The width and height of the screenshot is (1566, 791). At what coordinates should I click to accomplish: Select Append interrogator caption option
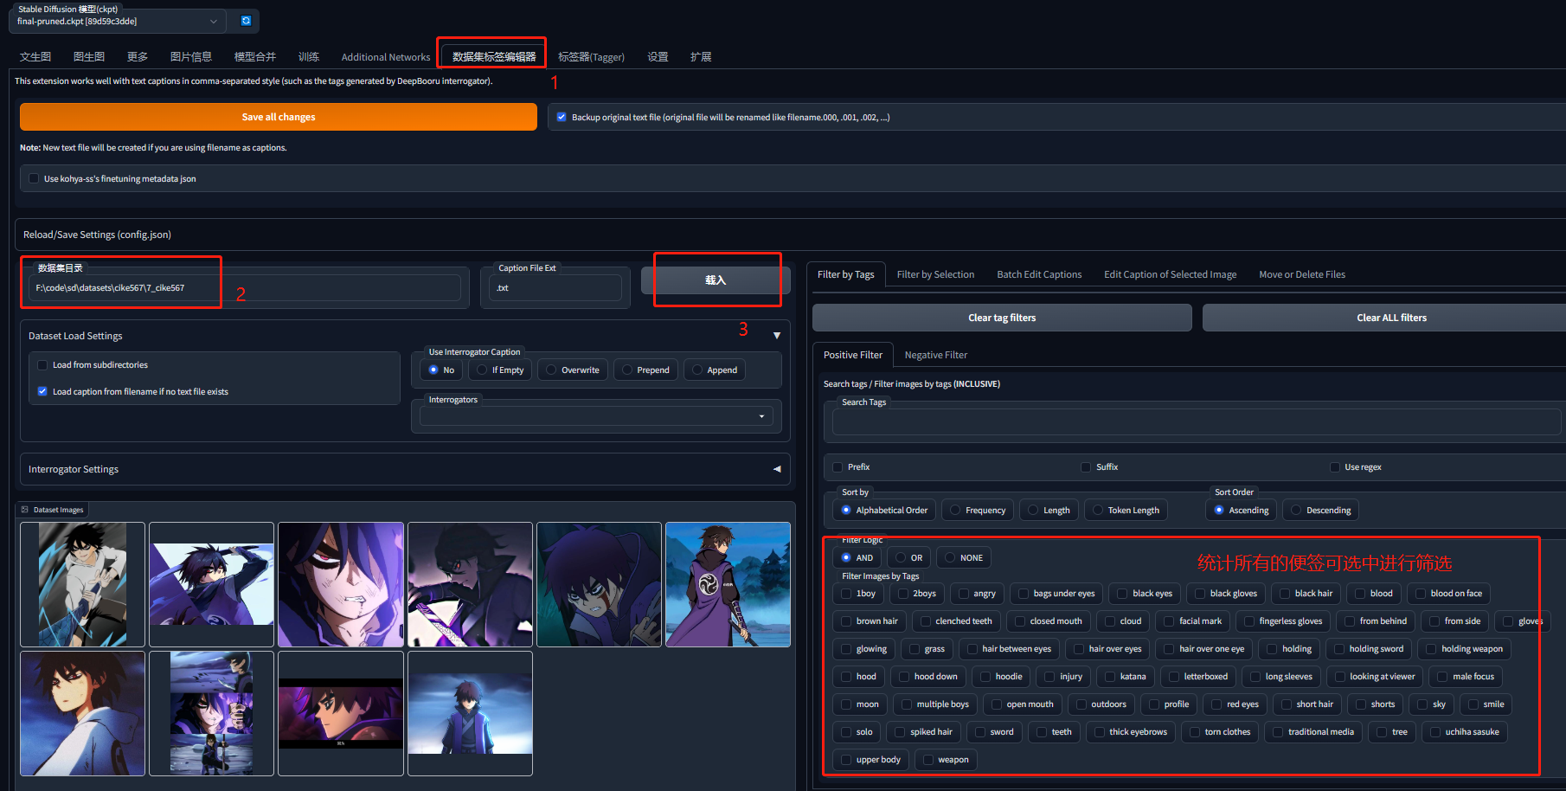[x=715, y=370]
